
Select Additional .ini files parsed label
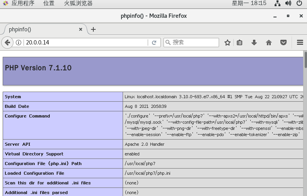click(36, 193)
